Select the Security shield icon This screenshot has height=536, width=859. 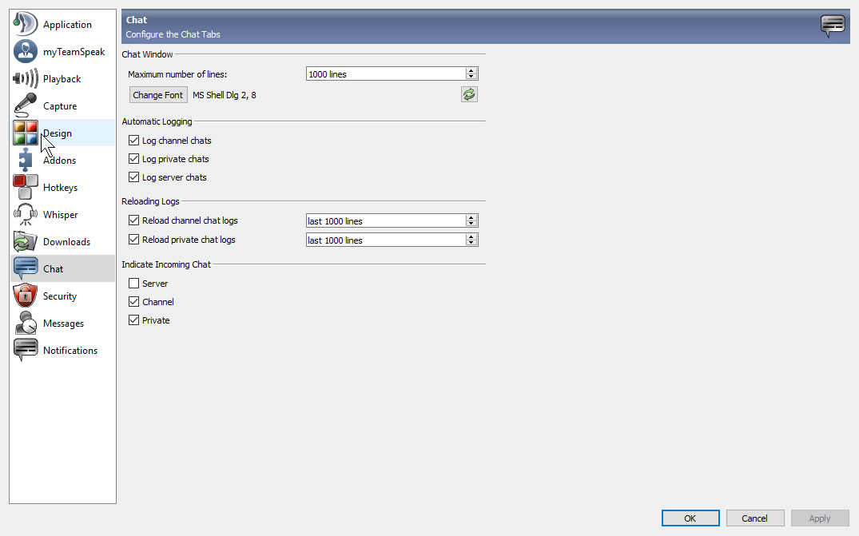click(x=26, y=296)
